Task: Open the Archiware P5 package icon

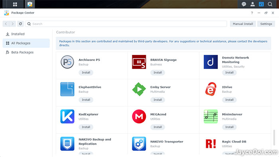Action: pos(67,62)
